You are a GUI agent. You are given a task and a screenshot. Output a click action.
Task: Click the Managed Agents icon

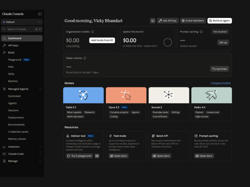pyautogui.click(x=4, y=89)
